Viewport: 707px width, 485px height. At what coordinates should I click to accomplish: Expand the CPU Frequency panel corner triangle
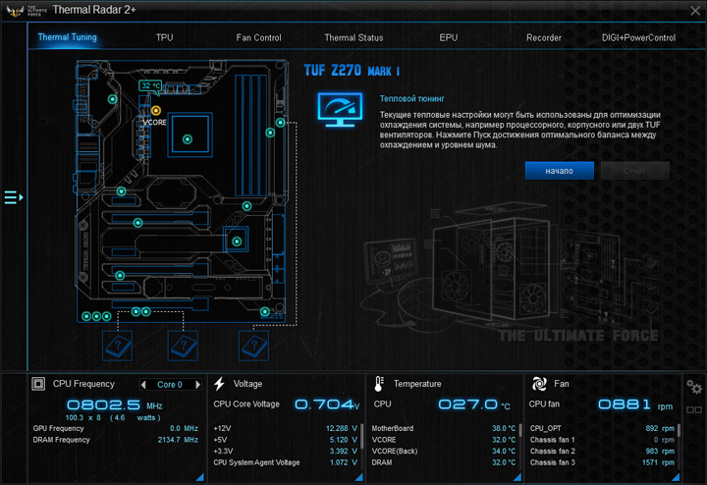tap(199, 476)
